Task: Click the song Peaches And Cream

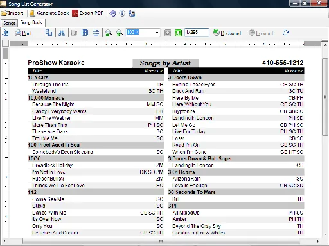Action: (x=55, y=233)
